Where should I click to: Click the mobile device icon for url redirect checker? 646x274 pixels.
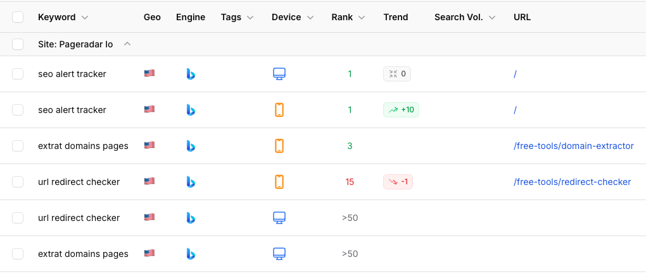[279, 182]
